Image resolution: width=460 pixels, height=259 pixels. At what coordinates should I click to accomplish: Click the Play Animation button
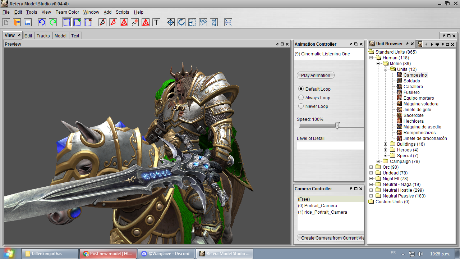coord(316,75)
